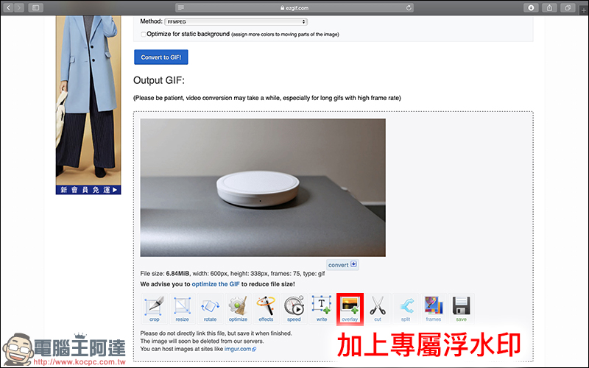Open the Method FFMPEG dropdown
589x368 pixels.
click(236, 22)
